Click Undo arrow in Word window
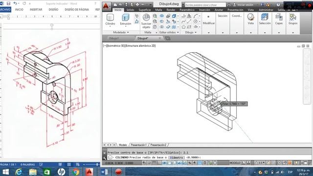The width and height of the screenshot is (313, 176). coord(15,3)
